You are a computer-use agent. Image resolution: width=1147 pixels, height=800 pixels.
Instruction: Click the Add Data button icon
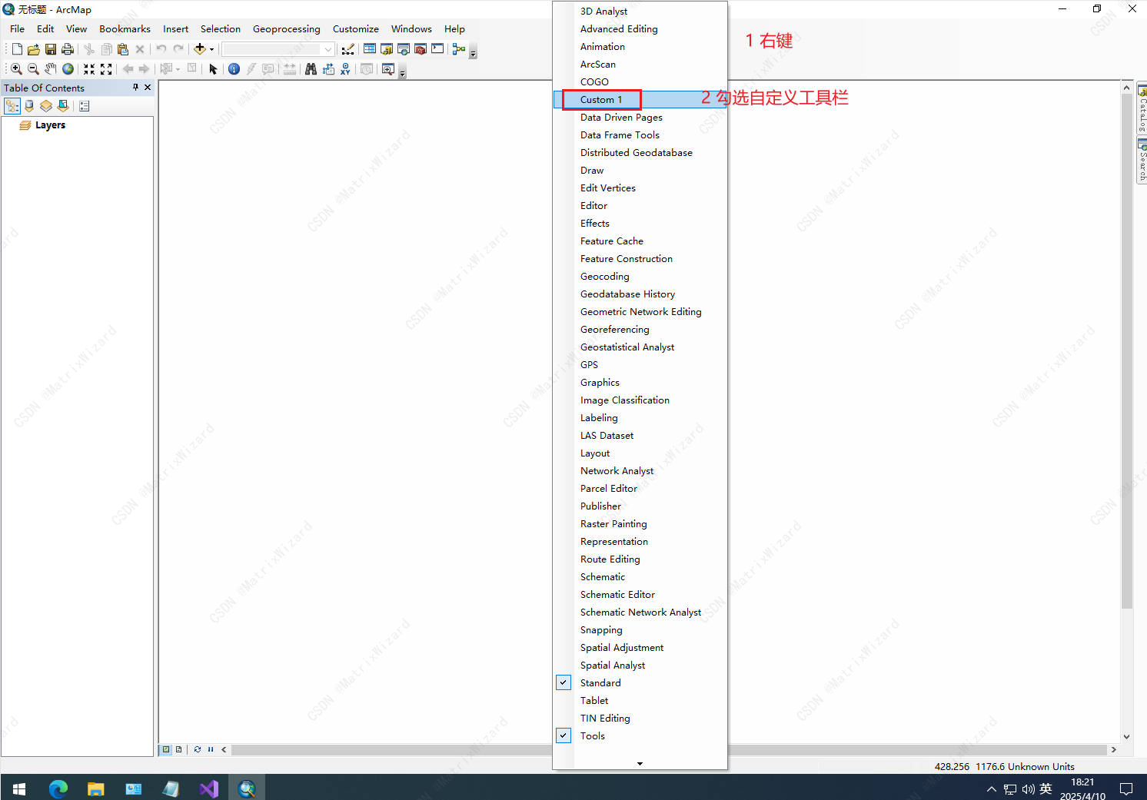pyautogui.click(x=200, y=49)
